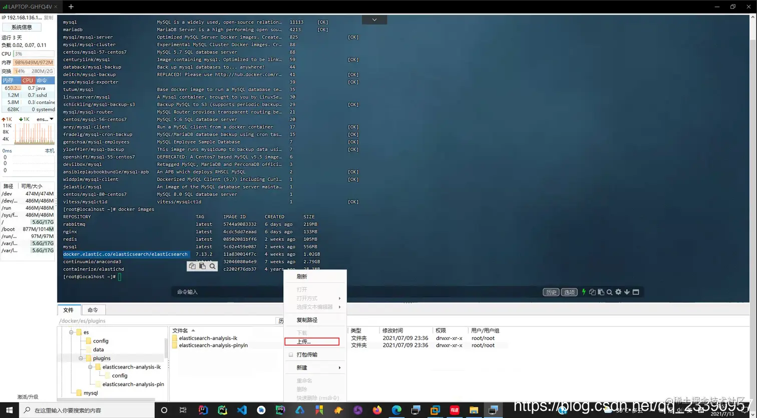Click the LAPTOP-GHFQ4V session tab
This screenshot has height=418, width=757.
[x=31, y=6]
